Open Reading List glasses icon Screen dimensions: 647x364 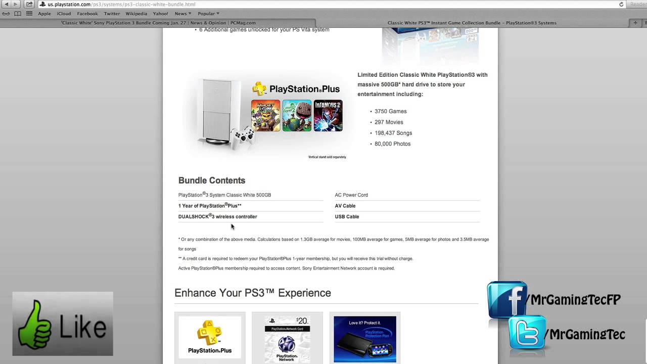(x=7, y=14)
